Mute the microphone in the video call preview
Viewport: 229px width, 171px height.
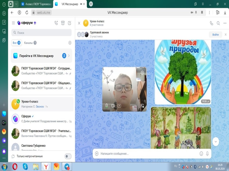pos(106,106)
